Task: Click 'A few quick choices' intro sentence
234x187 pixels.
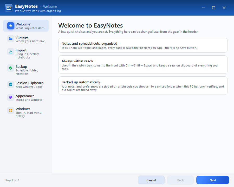Action: click(128, 32)
